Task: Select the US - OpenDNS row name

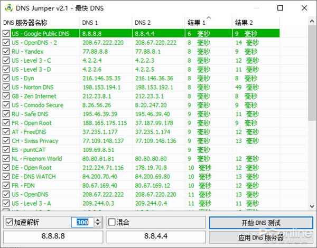Action: [x=30, y=194]
